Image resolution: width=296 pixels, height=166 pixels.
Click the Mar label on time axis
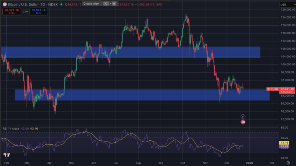click(x=27, y=163)
